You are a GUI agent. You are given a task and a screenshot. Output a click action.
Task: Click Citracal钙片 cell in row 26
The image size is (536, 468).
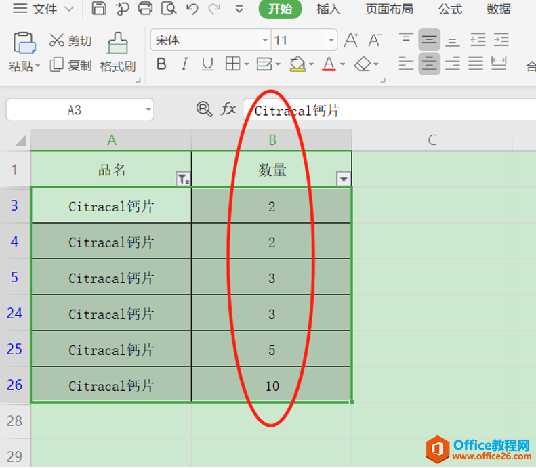pyautogui.click(x=111, y=385)
